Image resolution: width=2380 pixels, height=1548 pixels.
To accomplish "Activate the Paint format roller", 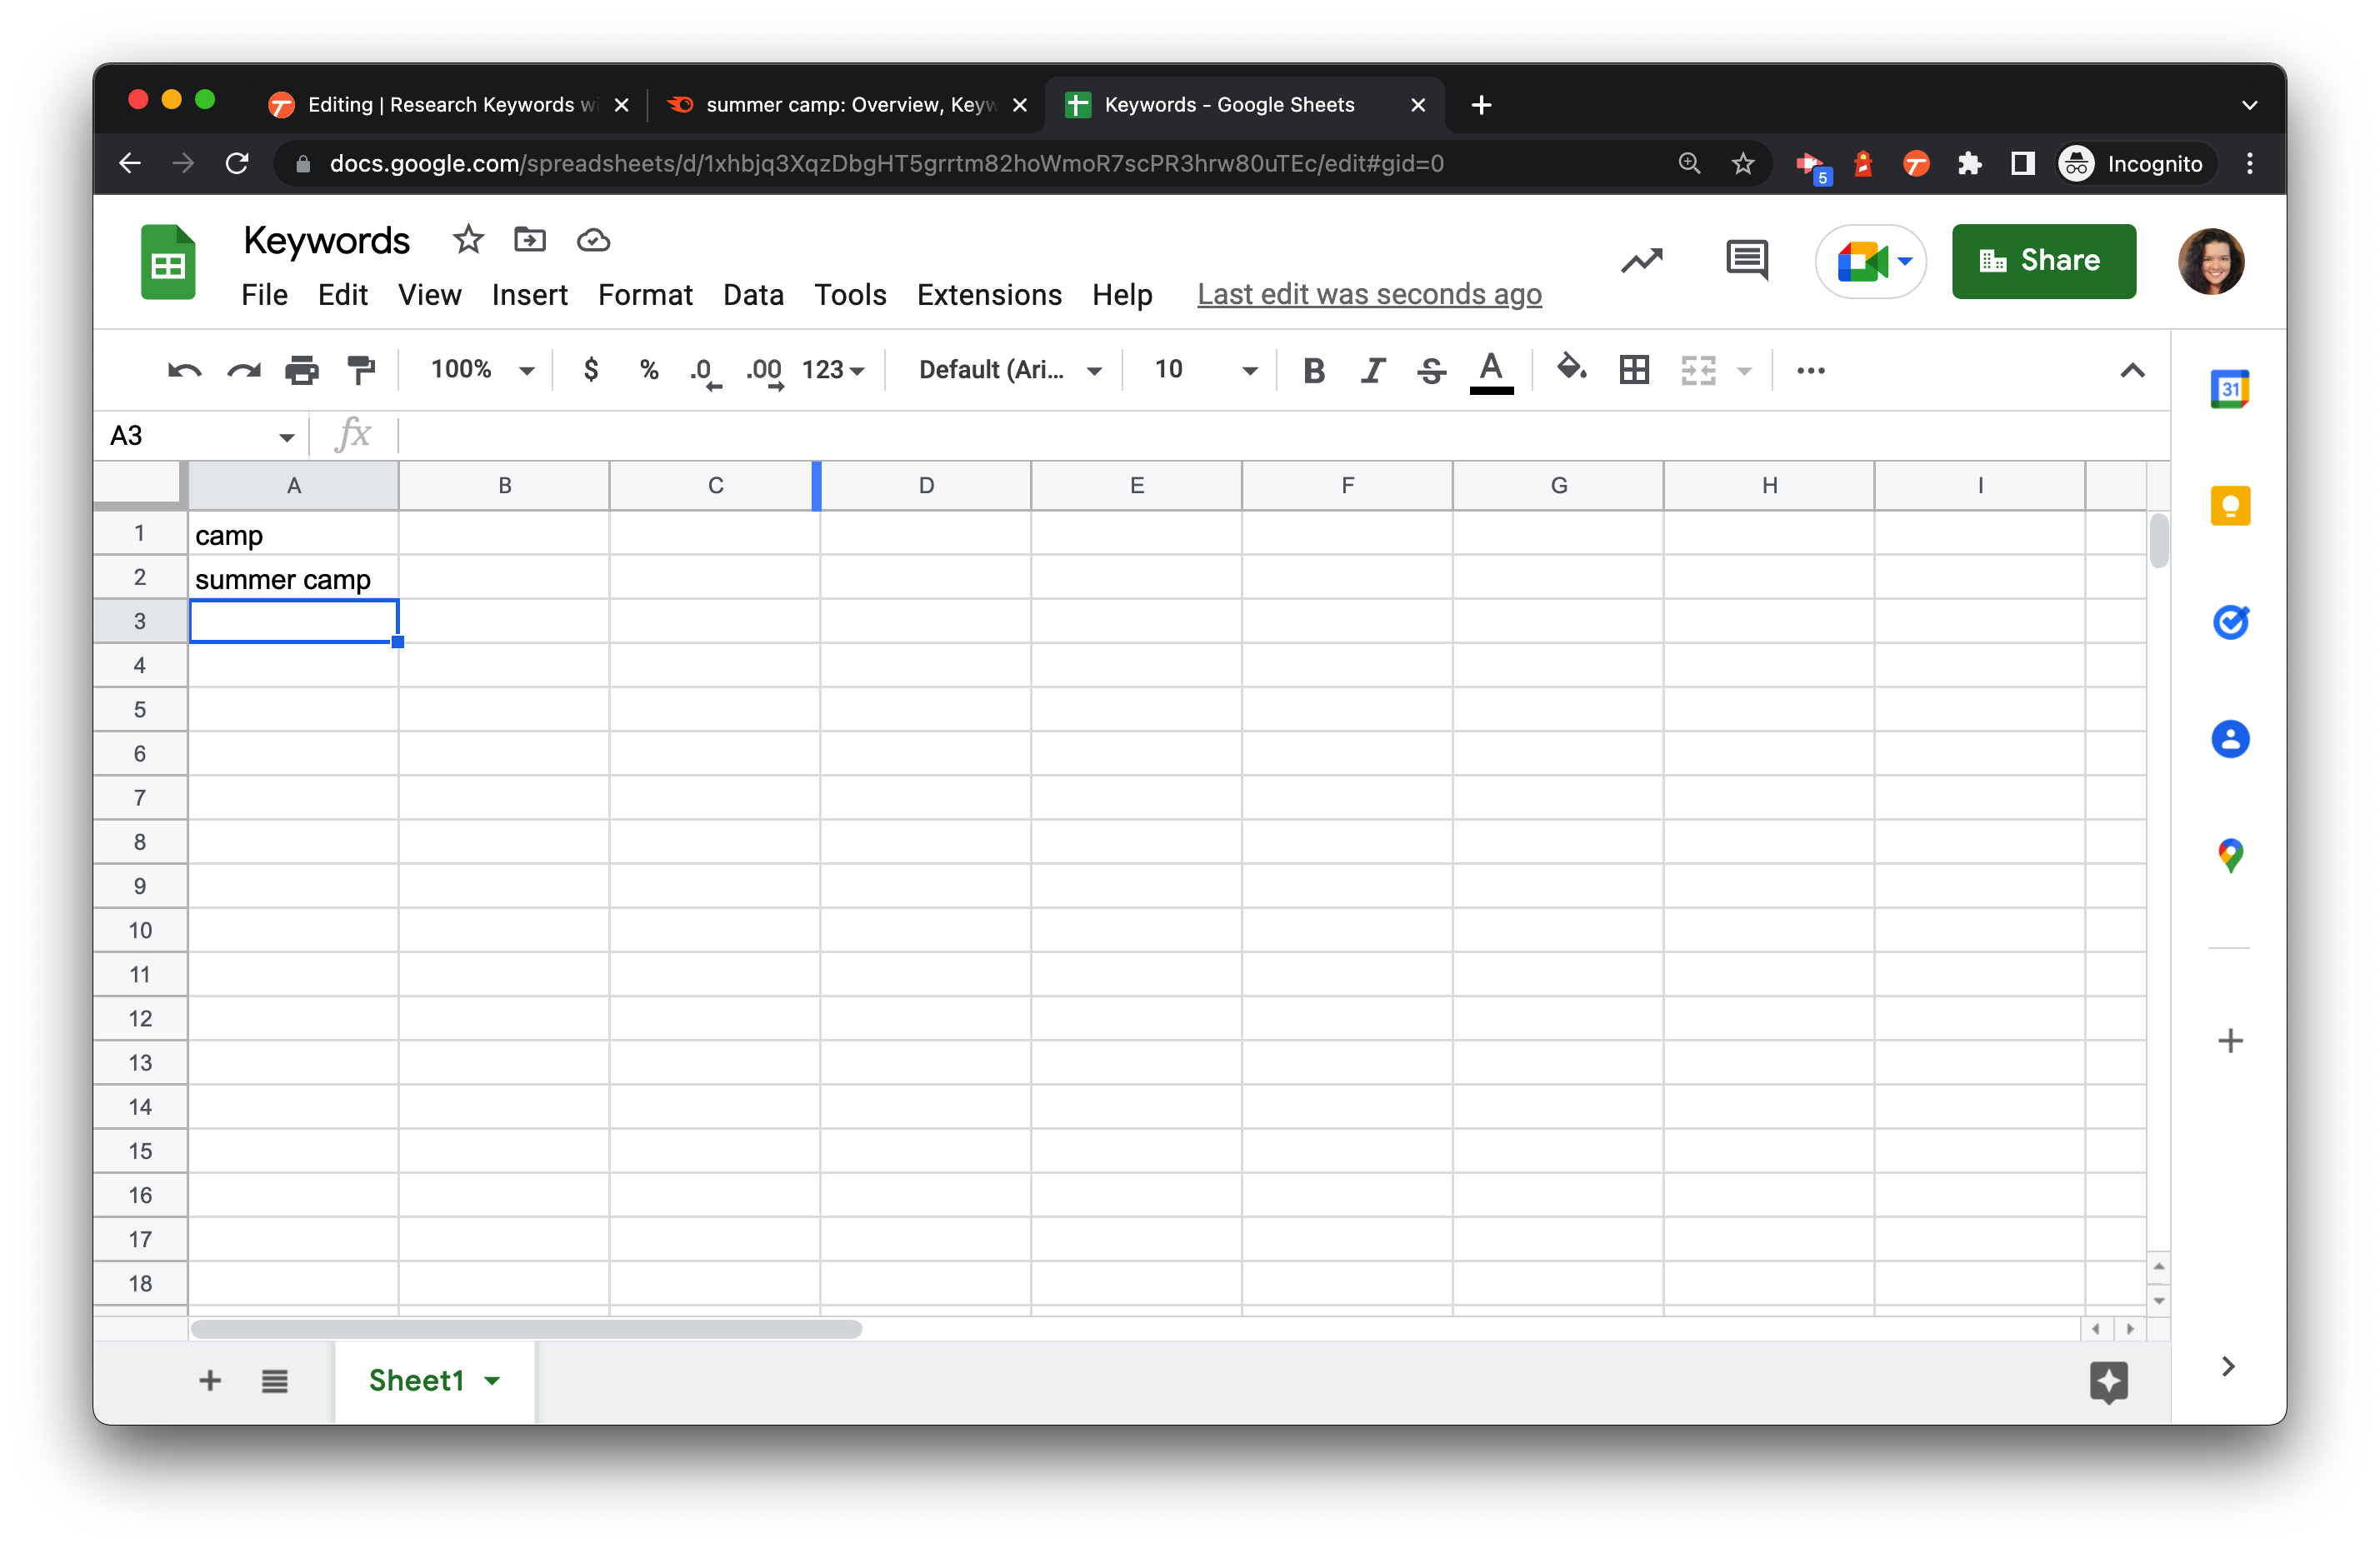I will coord(360,371).
